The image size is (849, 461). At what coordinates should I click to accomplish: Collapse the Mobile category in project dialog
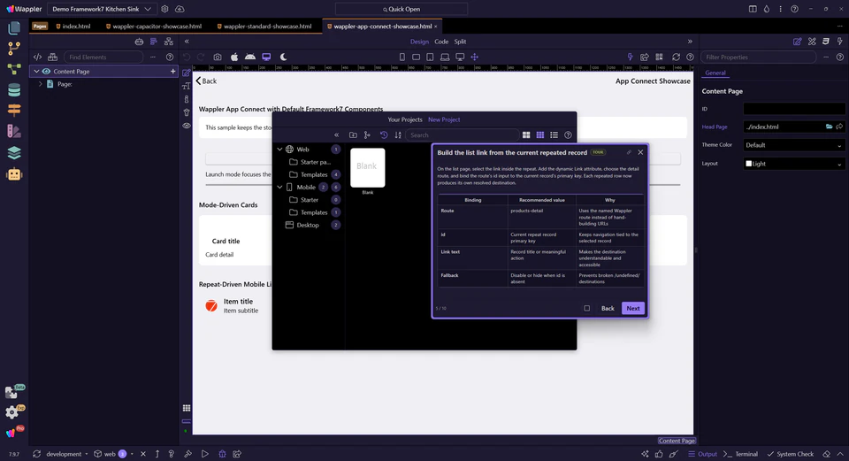[279, 187]
